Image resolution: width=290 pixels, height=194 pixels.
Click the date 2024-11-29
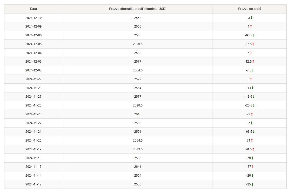click(x=33, y=79)
